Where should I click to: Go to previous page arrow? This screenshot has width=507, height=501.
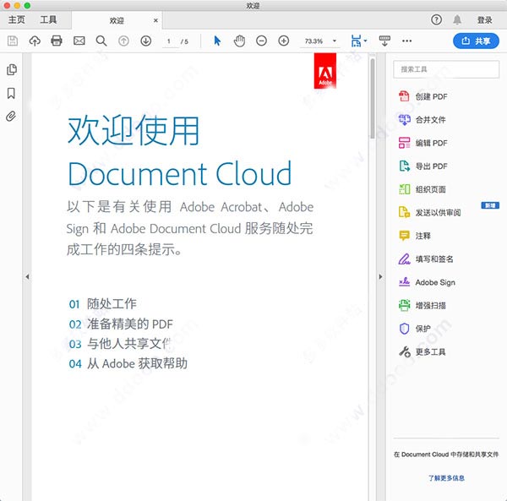point(123,41)
